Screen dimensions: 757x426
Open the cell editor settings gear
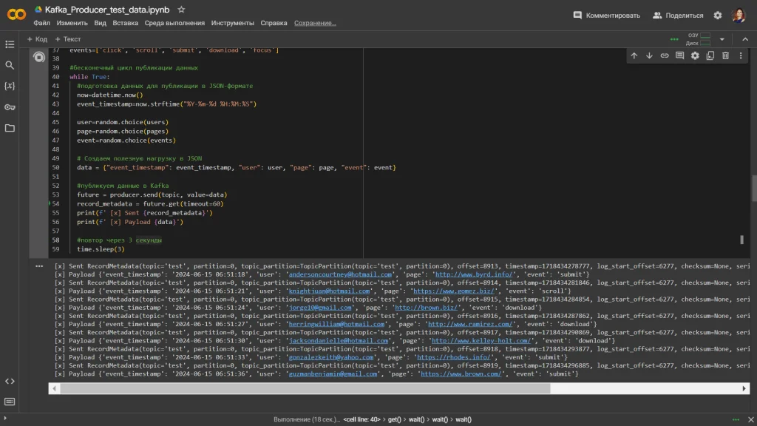point(695,56)
